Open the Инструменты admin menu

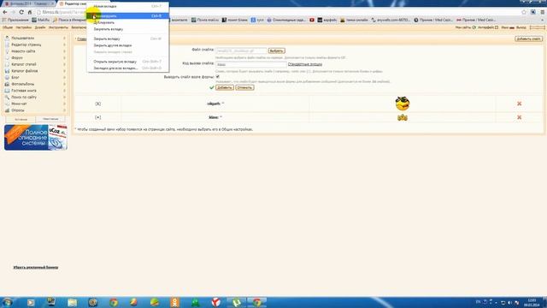coord(58,27)
